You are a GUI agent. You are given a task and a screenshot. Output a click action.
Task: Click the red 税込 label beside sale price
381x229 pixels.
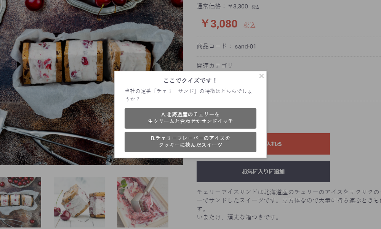250,25
